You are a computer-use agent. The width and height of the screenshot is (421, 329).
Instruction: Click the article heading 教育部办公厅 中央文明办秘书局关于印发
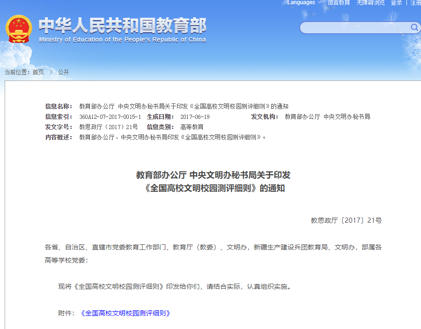coord(213,175)
